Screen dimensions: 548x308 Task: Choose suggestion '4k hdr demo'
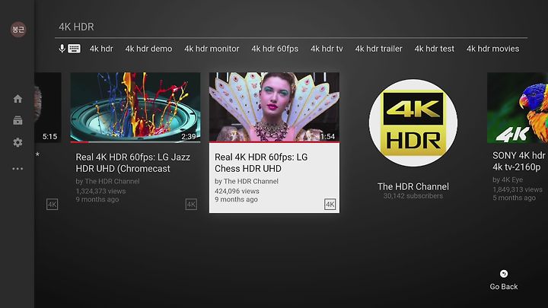pyautogui.click(x=148, y=49)
